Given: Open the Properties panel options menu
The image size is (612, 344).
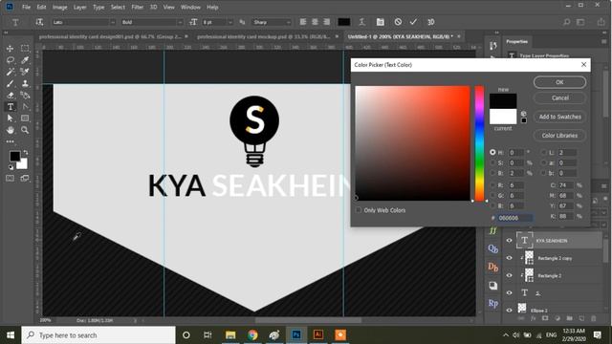Looking at the screenshot, I should [x=603, y=41].
